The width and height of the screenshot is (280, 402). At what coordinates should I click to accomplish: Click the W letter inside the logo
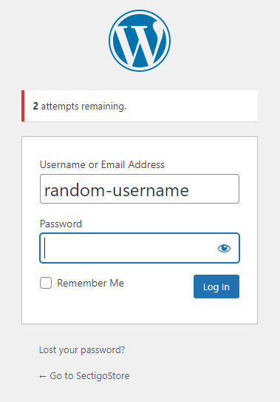click(x=140, y=42)
